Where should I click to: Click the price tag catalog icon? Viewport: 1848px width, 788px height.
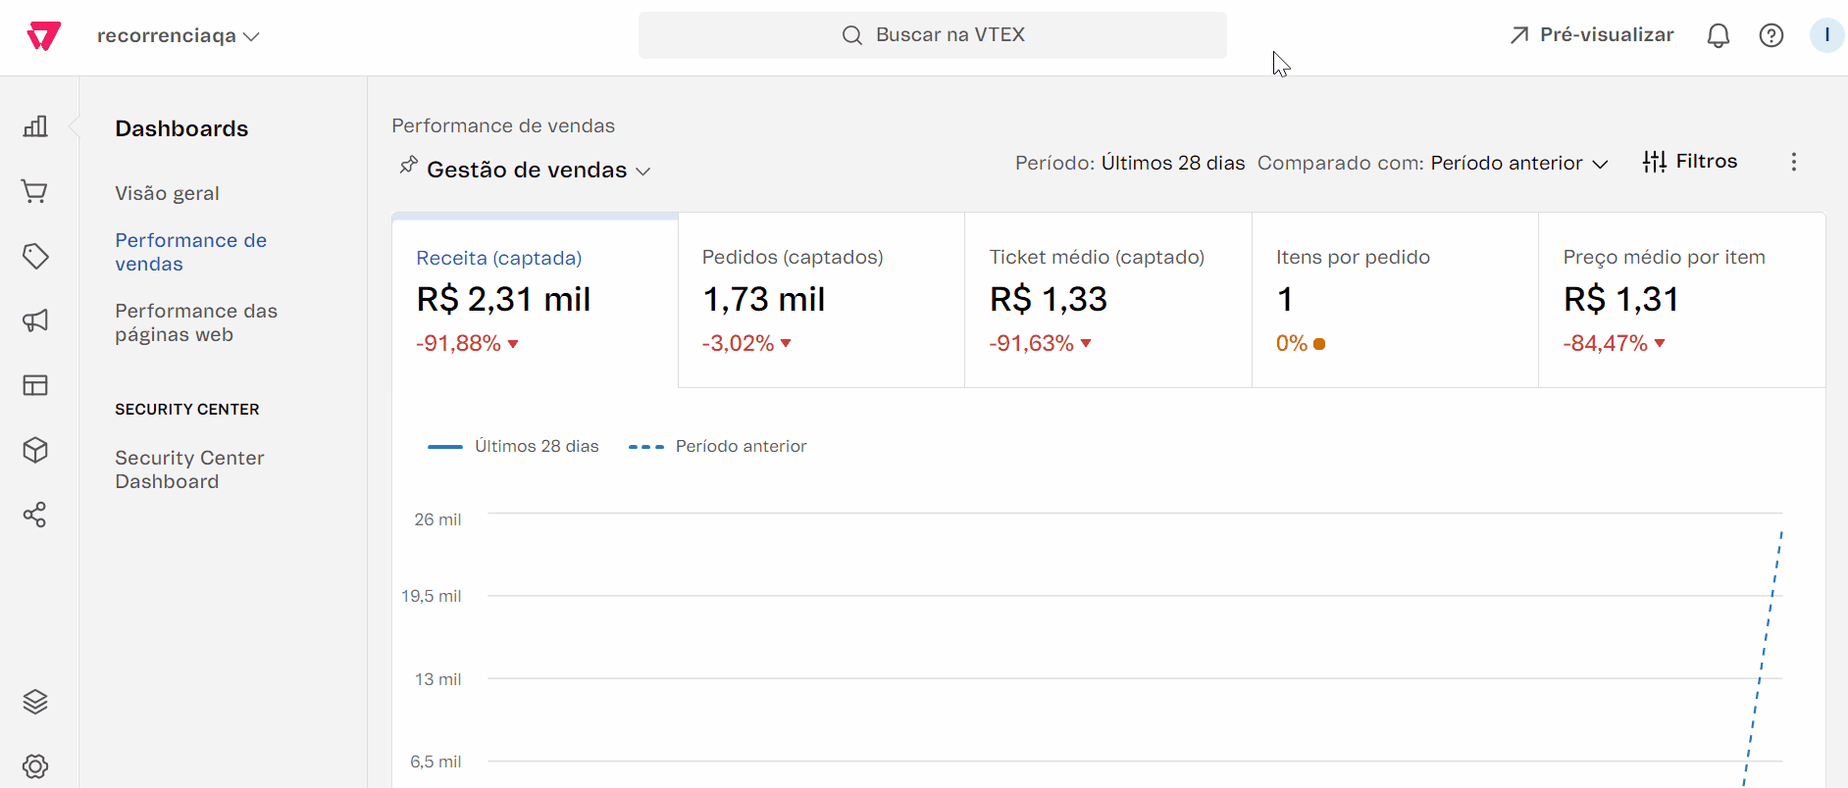tap(35, 256)
